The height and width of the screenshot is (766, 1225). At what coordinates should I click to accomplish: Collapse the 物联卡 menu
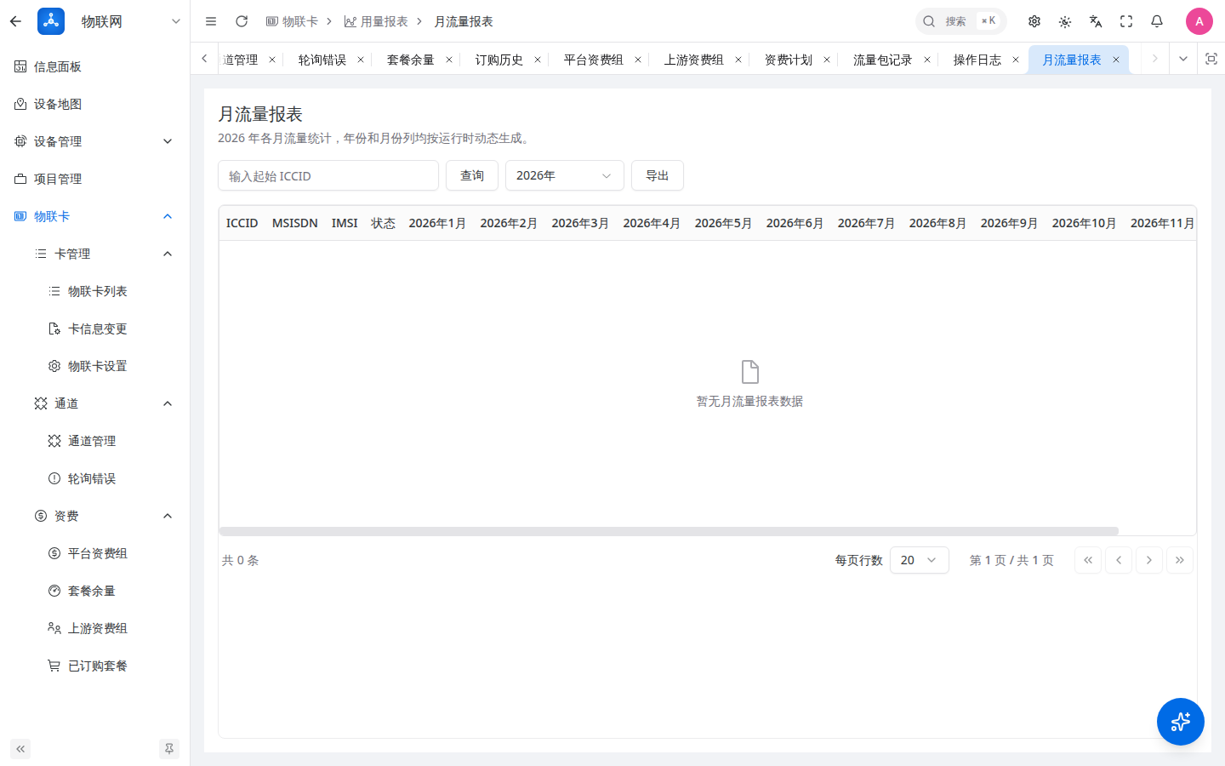tap(94, 216)
